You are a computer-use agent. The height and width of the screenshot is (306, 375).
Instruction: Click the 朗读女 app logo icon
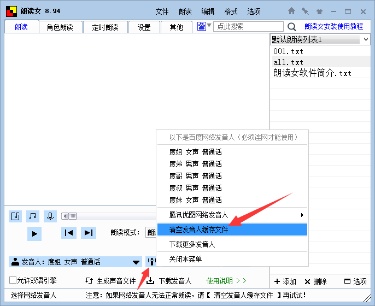pos(11,11)
